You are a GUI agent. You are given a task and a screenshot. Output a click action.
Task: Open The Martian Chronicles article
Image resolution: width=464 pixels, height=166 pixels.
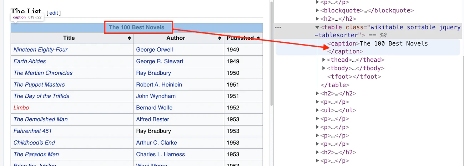pyautogui.click(x=43, y=73)
